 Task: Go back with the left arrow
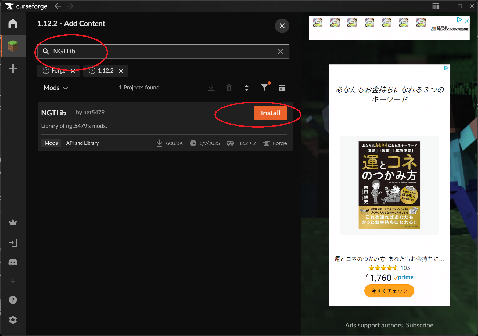click(58, 6)
